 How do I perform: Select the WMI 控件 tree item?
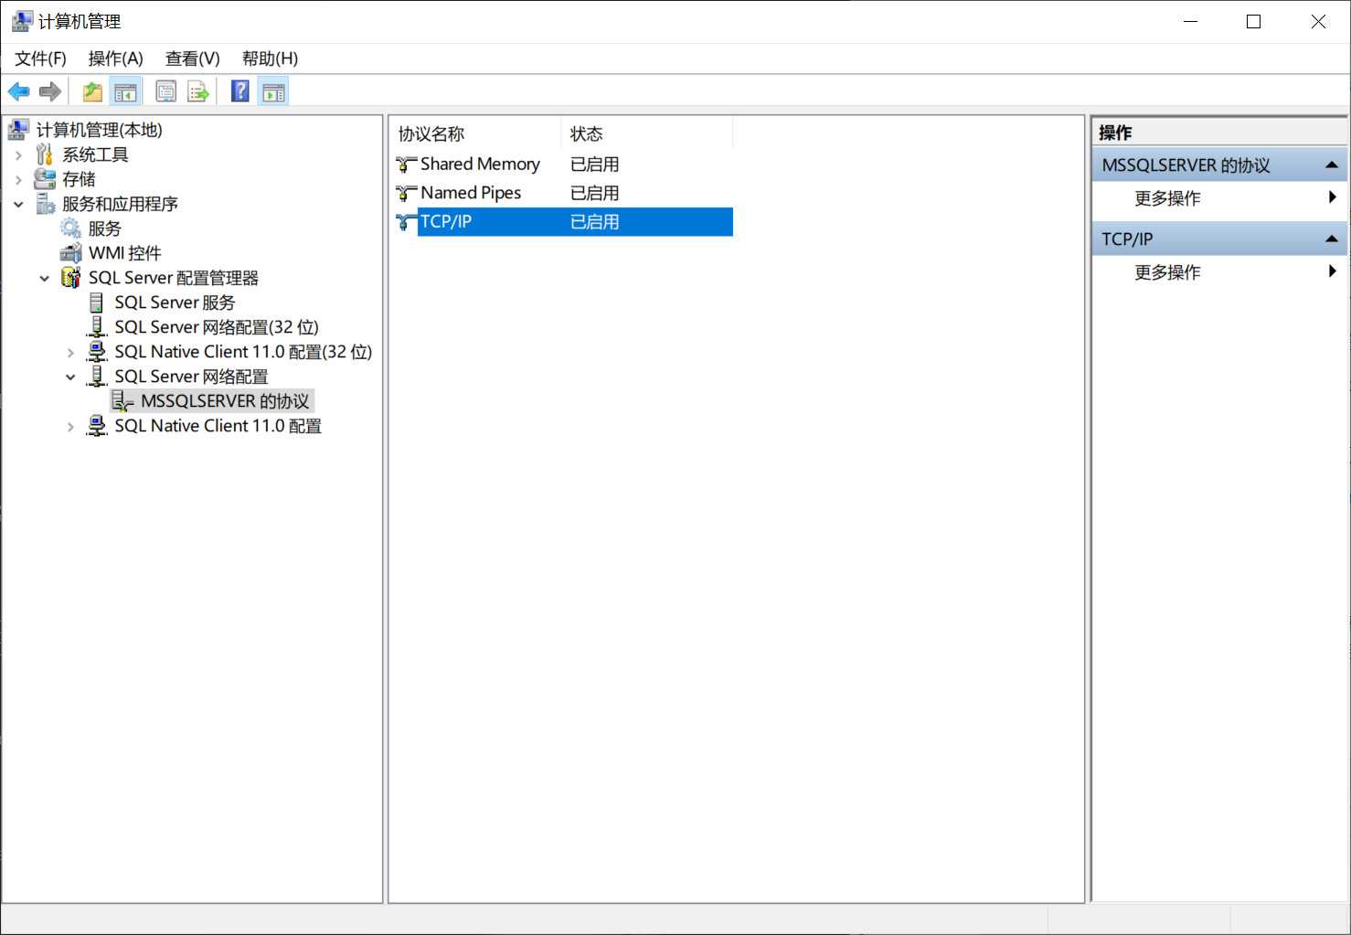[x=124, y=253]
